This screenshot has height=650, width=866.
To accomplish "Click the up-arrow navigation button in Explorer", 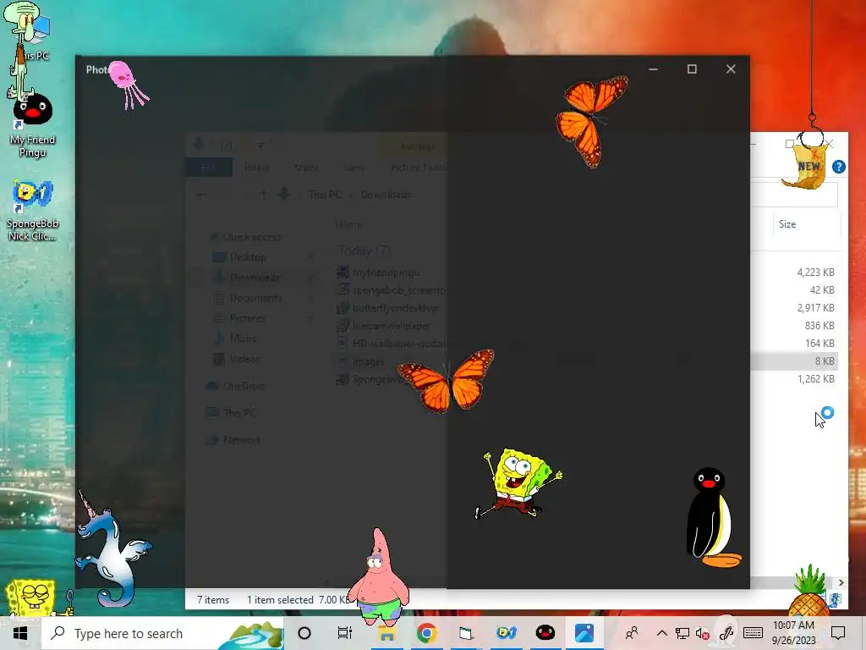I will pyautogui.click(x=264, y=195).
